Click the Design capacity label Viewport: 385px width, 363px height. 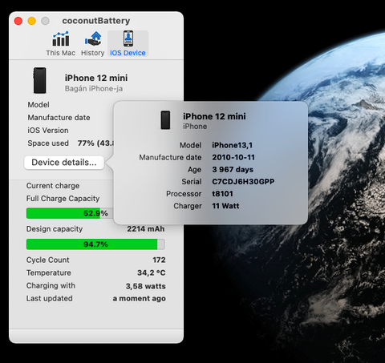coord(55,229)
